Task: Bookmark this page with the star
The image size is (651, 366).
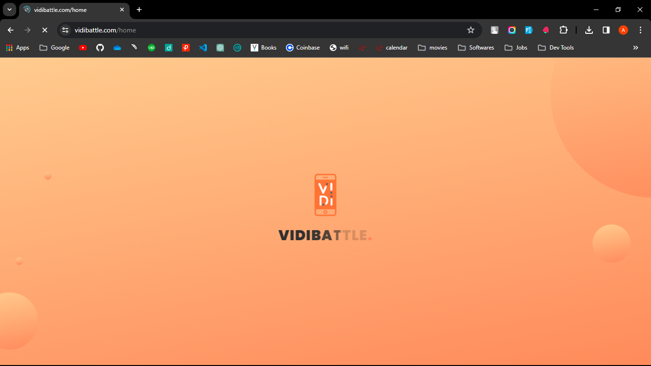Action: (471, 30)
